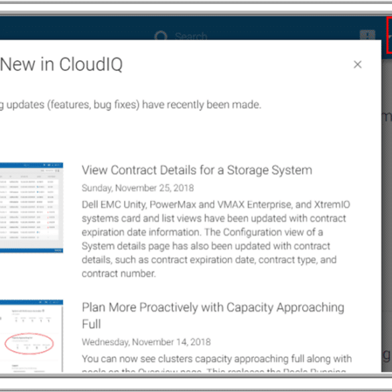Close the New in CloudIQ dialog

click(358, 64)
